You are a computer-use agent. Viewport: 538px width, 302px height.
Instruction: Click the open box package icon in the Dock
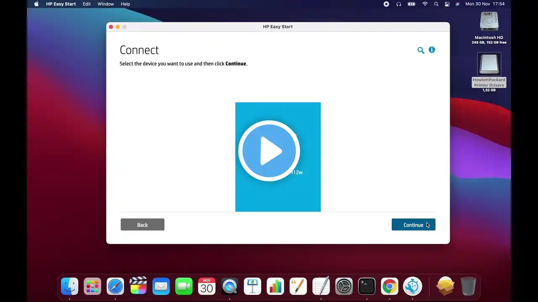[x=445, y=286]
